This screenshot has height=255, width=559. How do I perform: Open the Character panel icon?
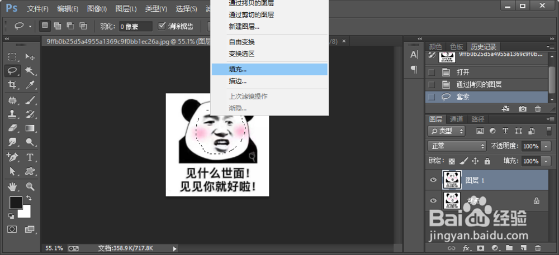coord(414,55)
